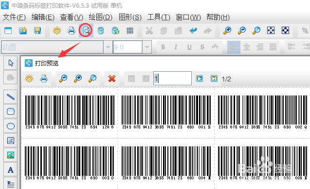
Task: Save the label with the floppy disk icon
Action: 37,31
